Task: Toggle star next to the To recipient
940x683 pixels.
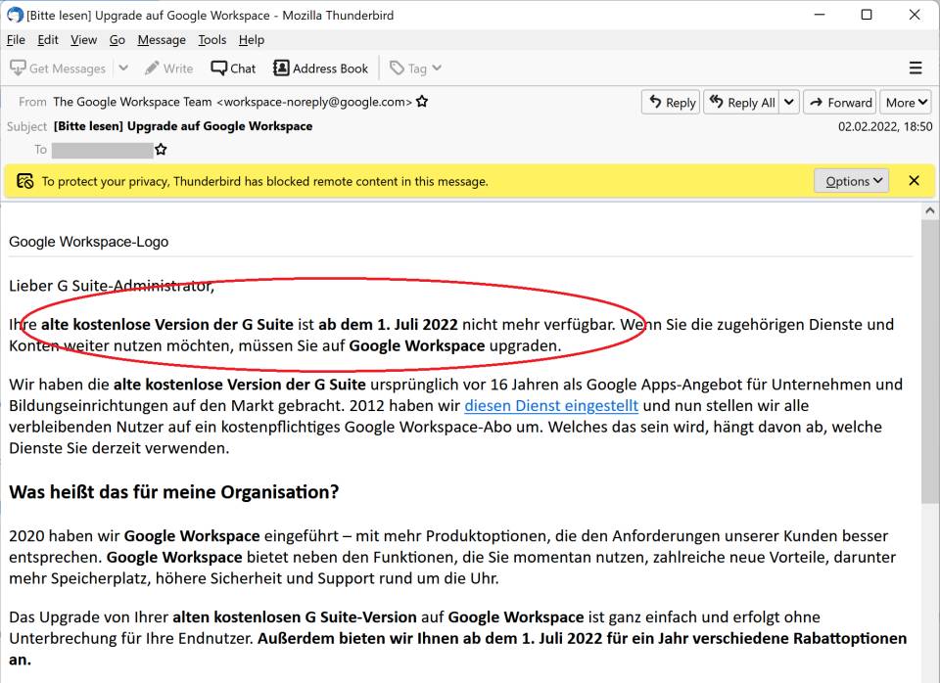Action: [x=161, y=150]
